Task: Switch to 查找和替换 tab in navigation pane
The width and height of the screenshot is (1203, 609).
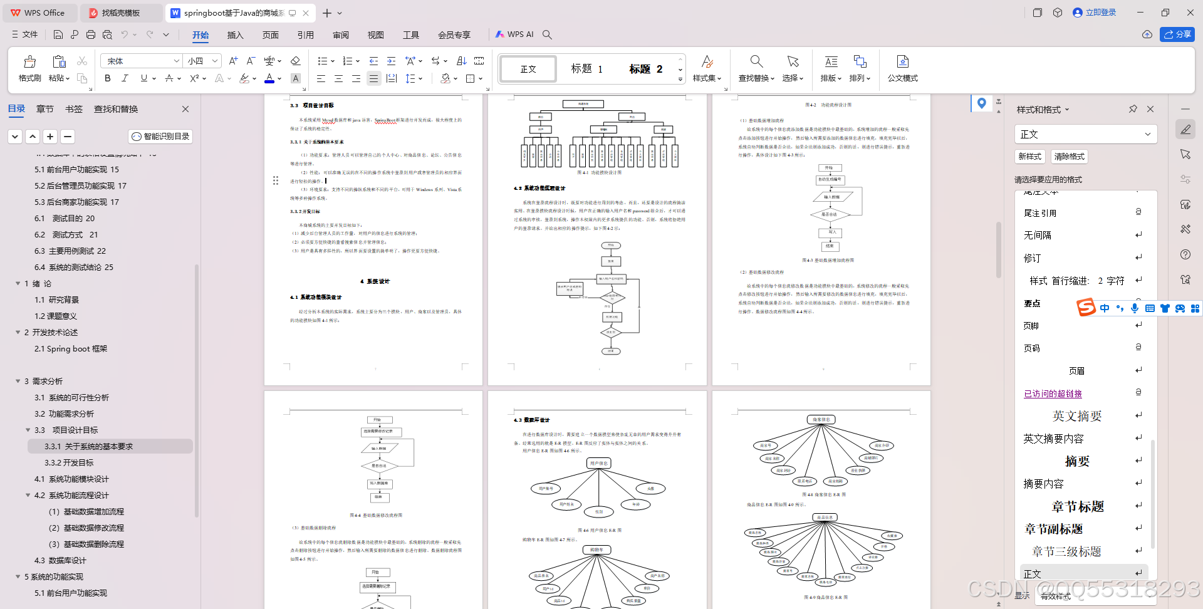Action: pos(116,109)
